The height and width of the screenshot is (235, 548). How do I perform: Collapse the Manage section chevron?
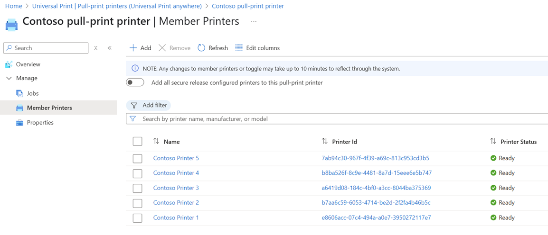(x=9, y=78)
